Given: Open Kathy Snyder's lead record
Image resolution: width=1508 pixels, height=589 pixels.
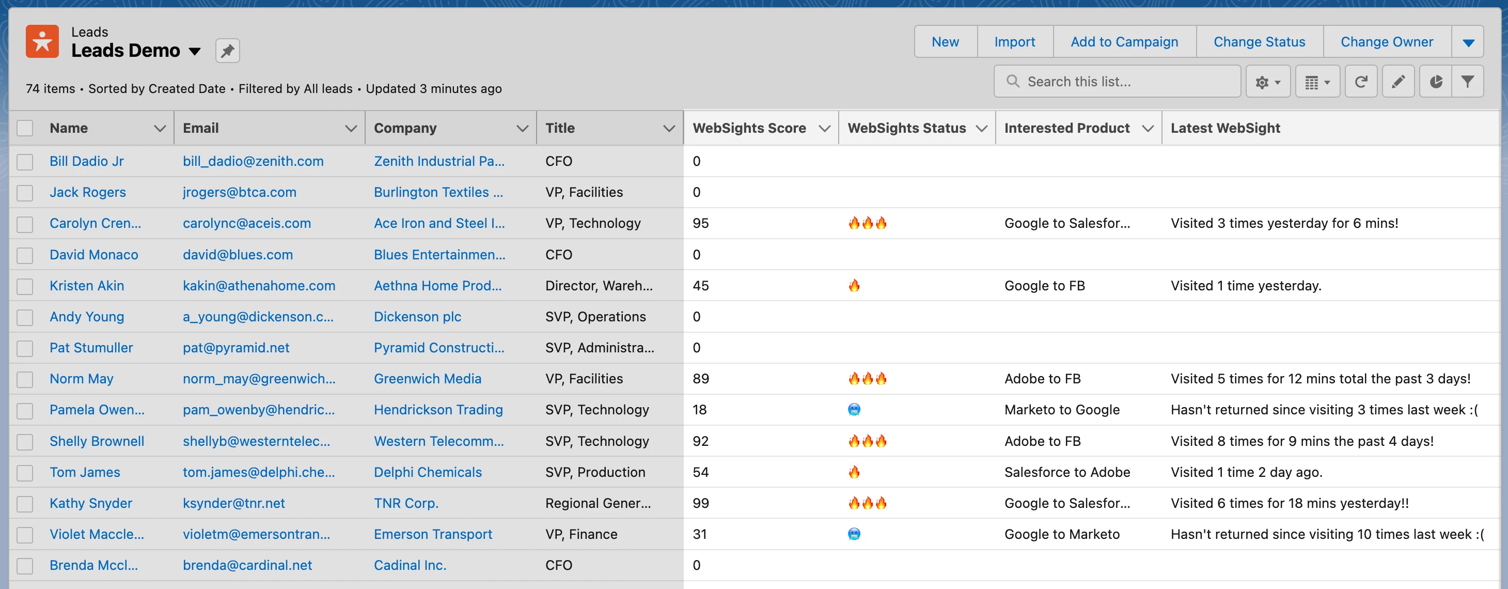Looking at the screenshot, I should click(x=91, y=504).
